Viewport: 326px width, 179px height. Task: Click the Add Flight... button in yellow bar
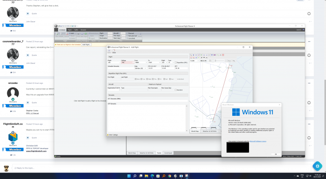[x=86, y=45]
